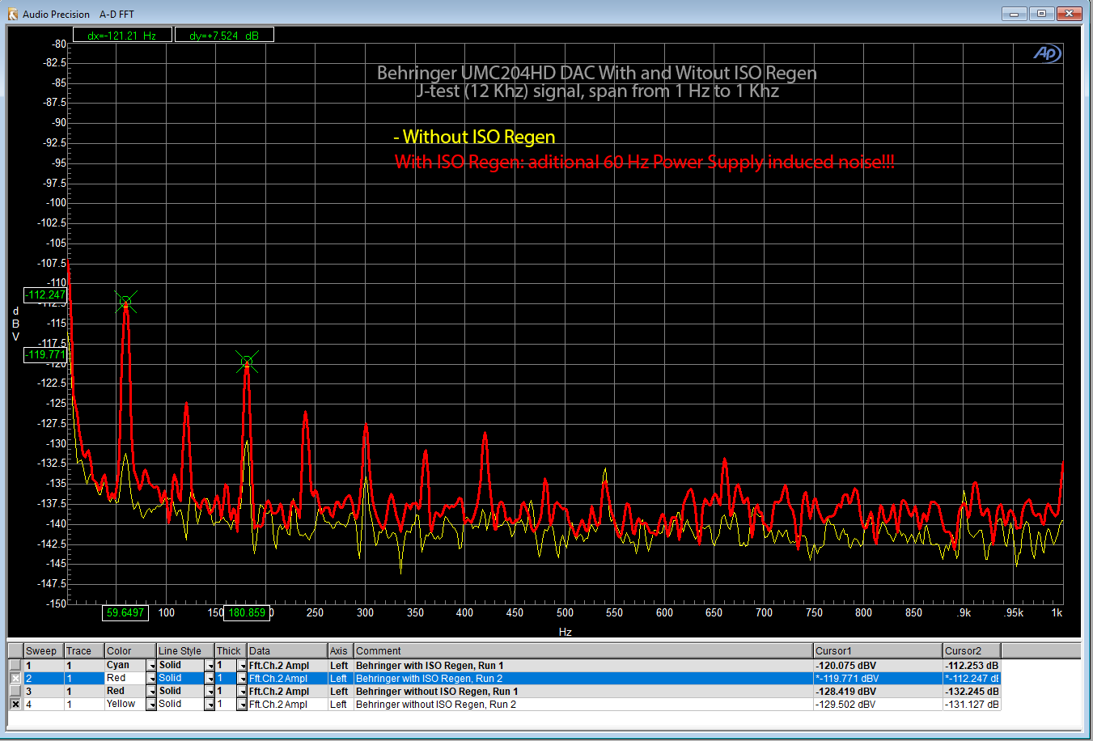Screen dimensions: 1093x741
Task: Click the Cursor2 value -132.245 dB
Action: (972, 692)
